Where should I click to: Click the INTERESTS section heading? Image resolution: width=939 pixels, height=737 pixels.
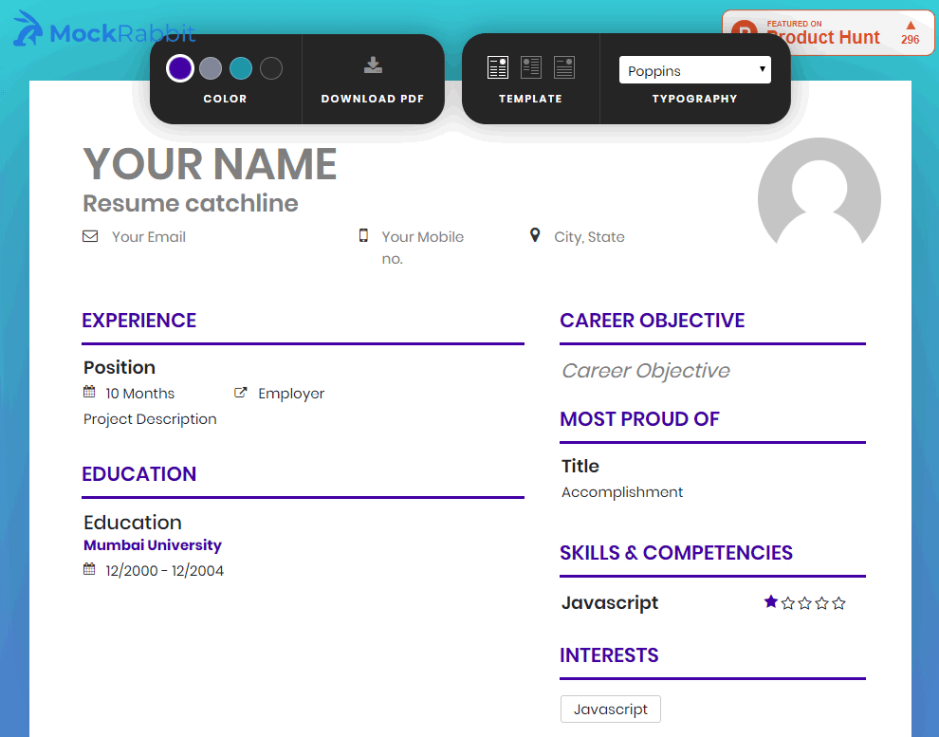[609, 655]
